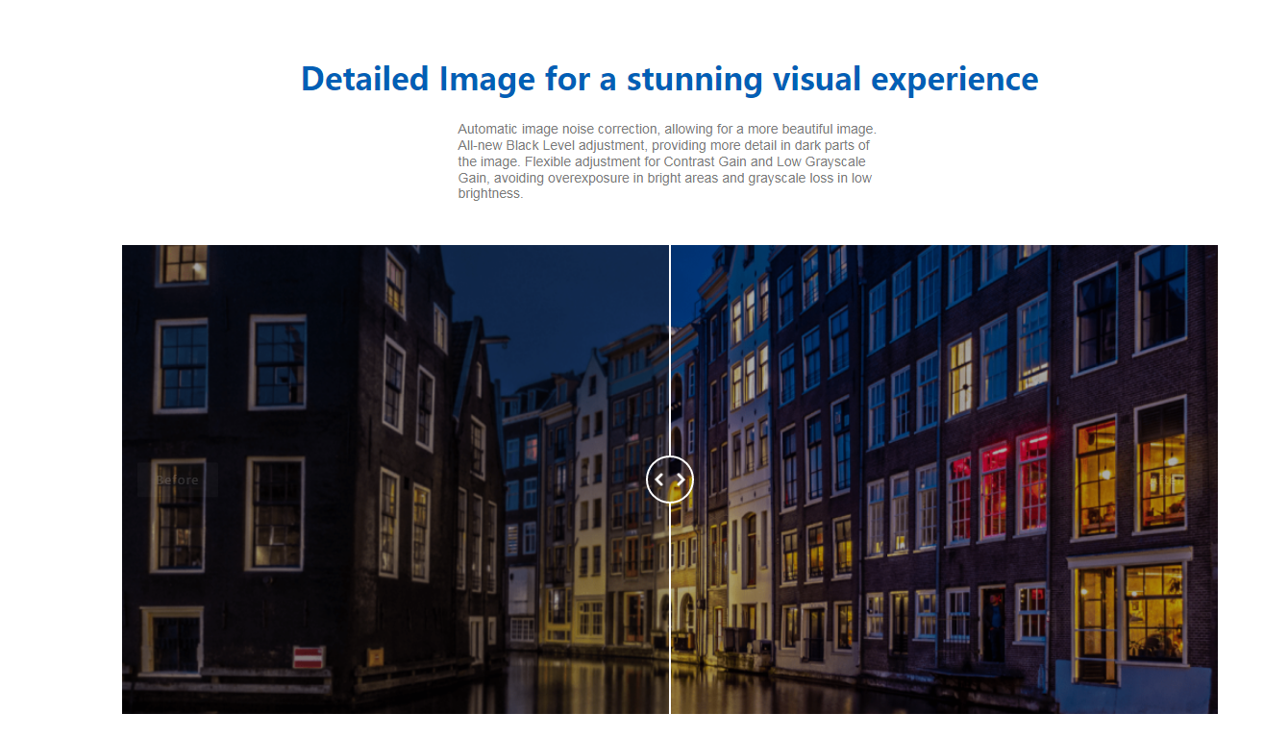Click the 'Detailed Image for a stunning visual experience' heading
1264x738 pixels.
(x=669, y=79)
